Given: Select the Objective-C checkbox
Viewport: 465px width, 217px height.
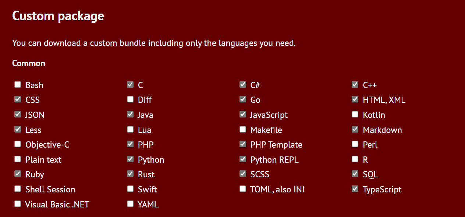Looking at the screenshot, I should (18, 144).
